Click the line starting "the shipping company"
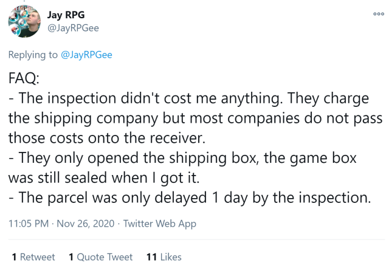Image resolution: width=389 pixels, height=271 pixels. pos(182,118)
